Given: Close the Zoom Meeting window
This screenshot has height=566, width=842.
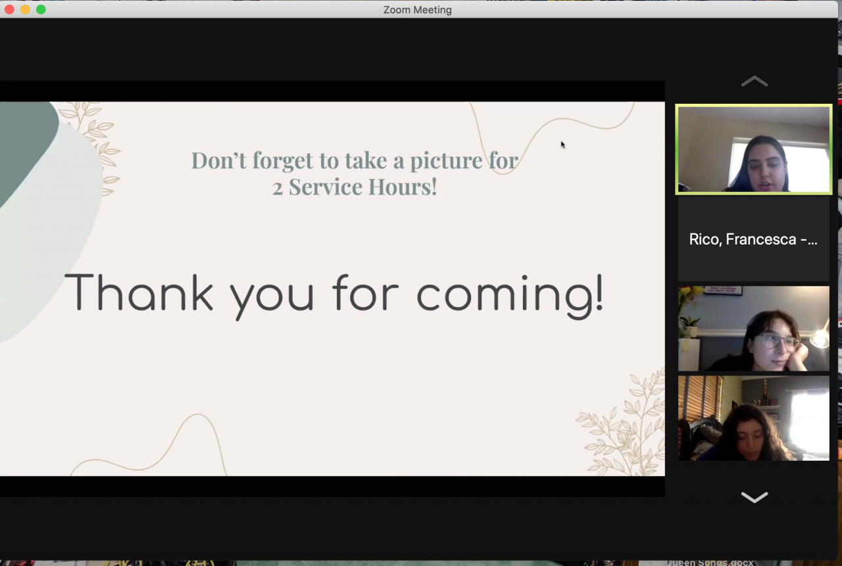Looking at the screenshot, I should (x=9, y=9).
